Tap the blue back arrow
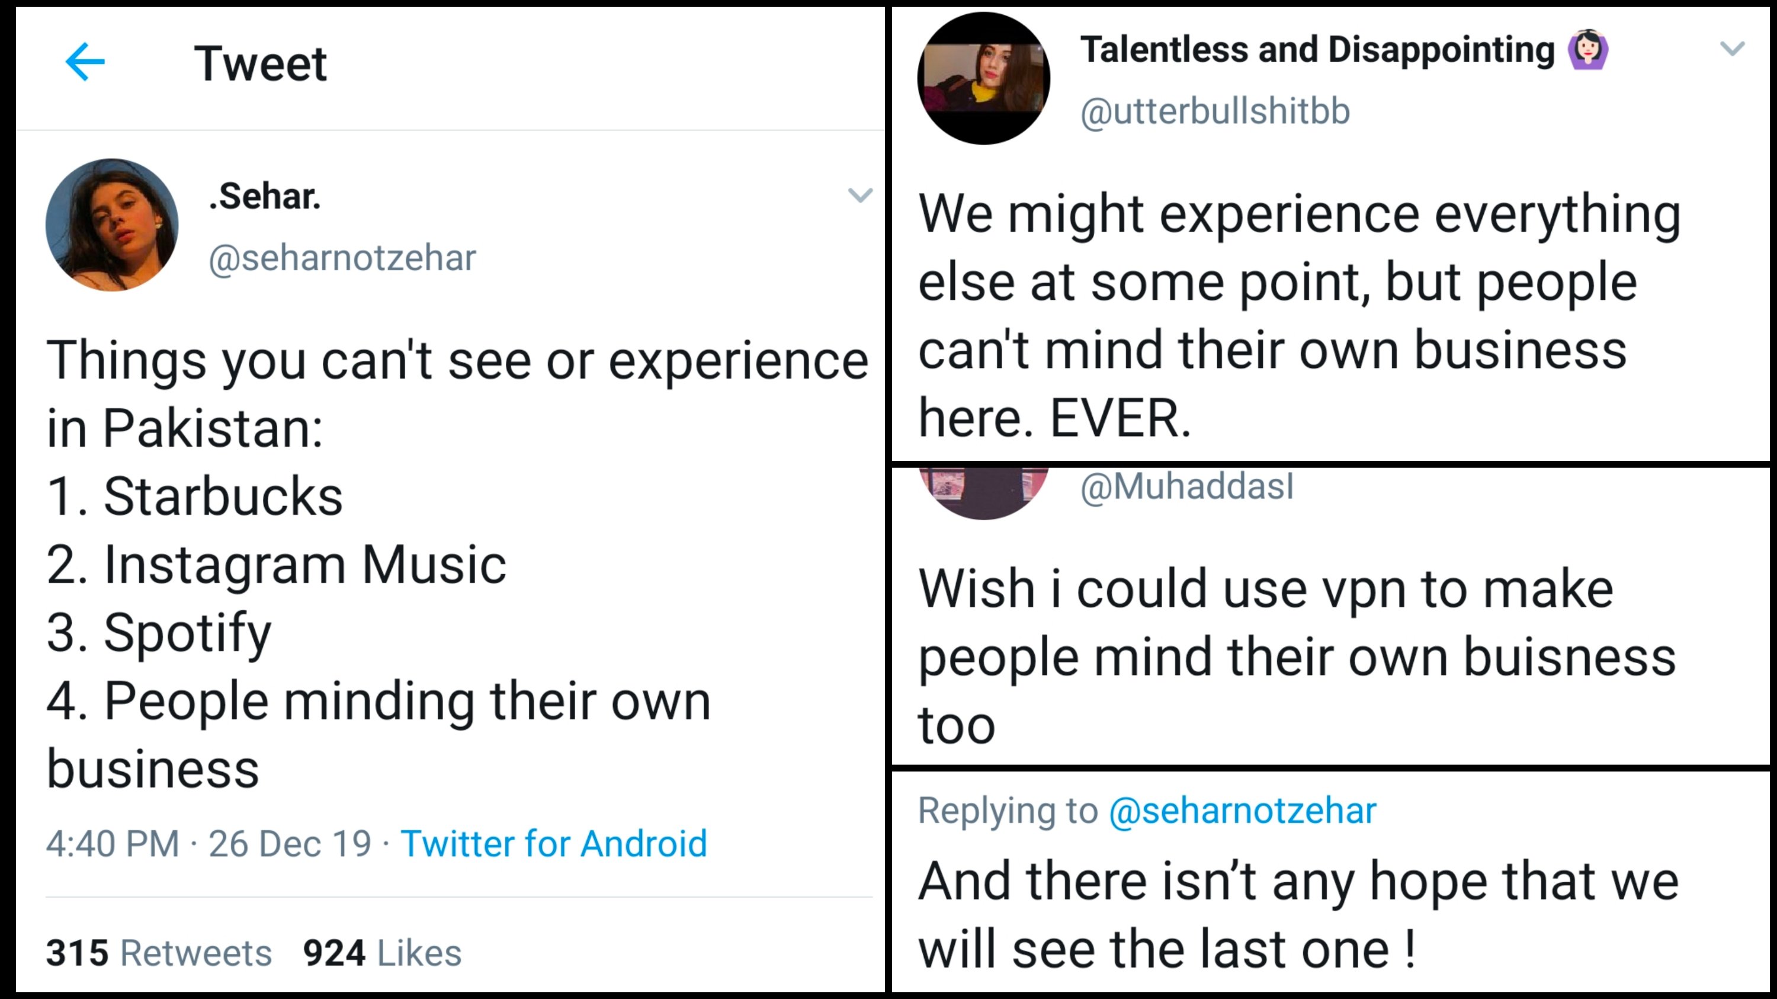Viewport: 1777px width, 999px height. (x=85, y=62)
